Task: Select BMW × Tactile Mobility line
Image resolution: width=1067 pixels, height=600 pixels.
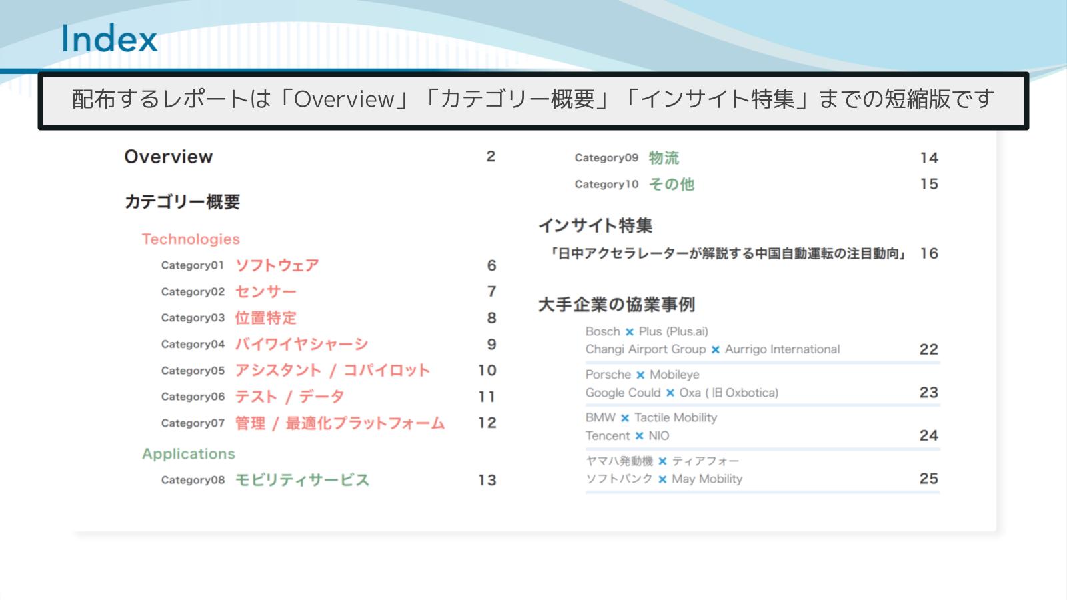Action: point(651,417)
